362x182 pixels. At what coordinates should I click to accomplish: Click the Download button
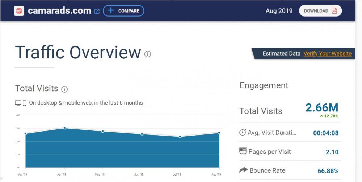pyautogui.click(x=320, y=11)
